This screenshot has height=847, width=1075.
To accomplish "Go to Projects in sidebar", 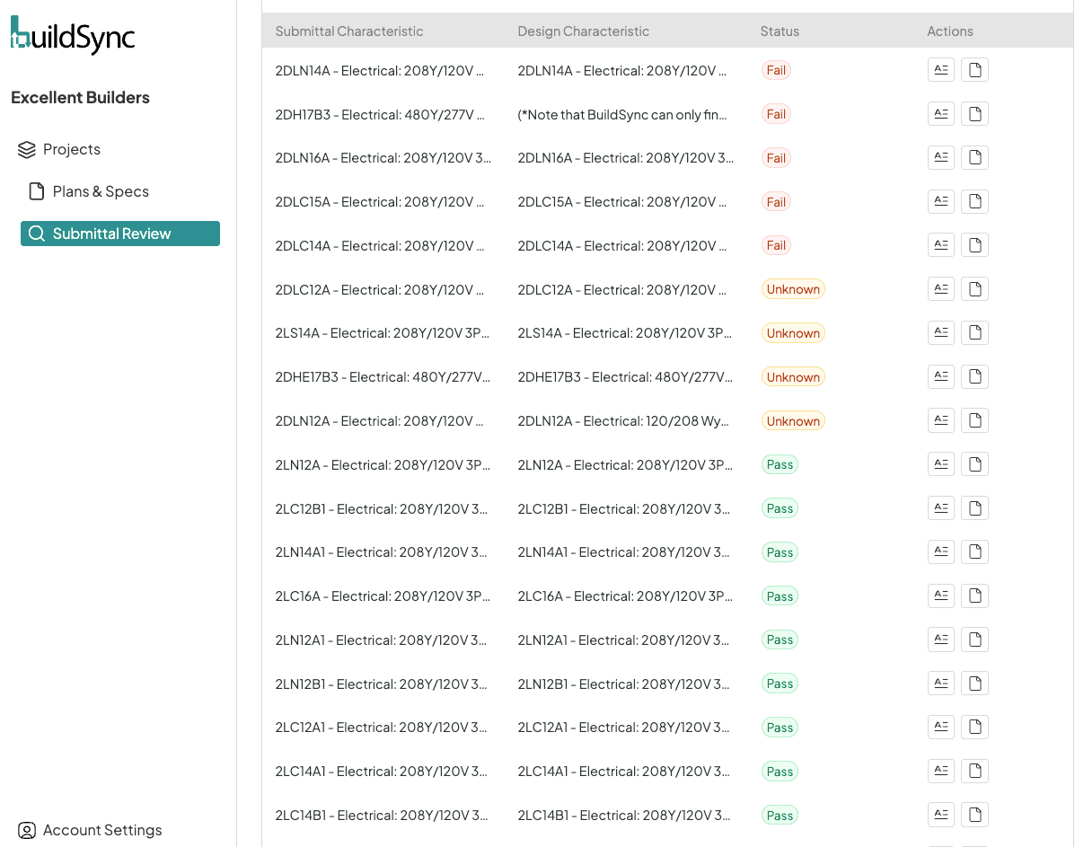I will (59, 149).
